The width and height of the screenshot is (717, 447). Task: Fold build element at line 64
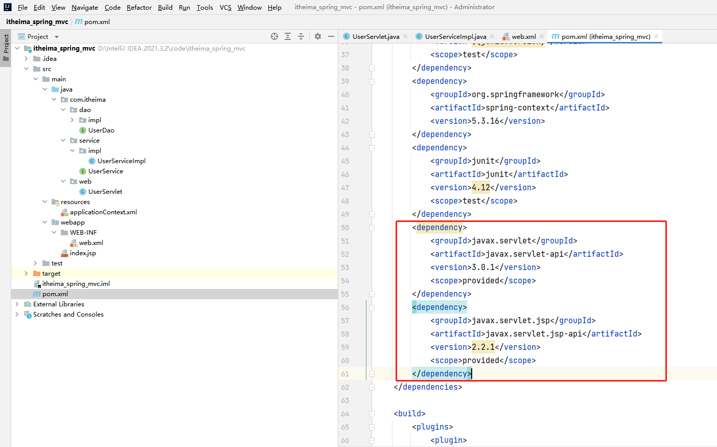372,414
